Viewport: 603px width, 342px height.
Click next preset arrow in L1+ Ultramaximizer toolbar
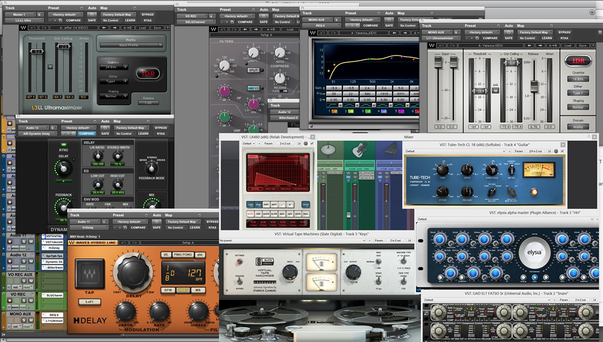tap(541, 45)
